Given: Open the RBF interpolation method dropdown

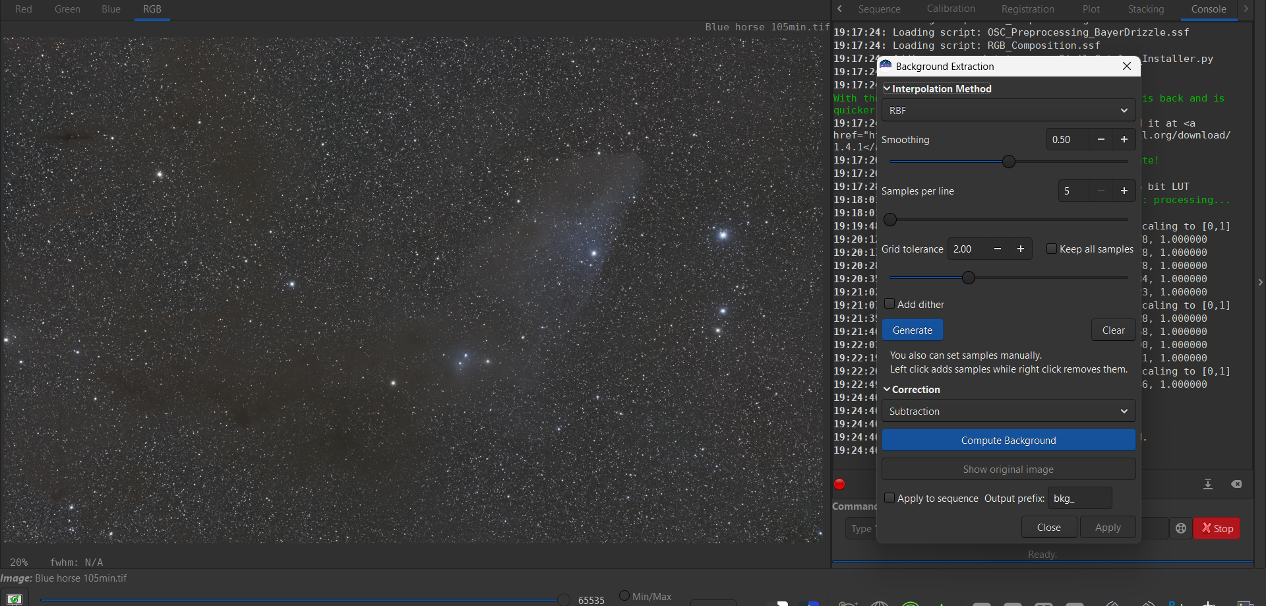Looking at the screenshot, I should tap(1008, 110).
